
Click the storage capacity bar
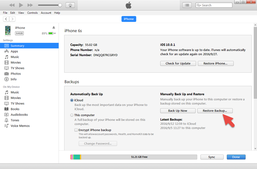pyautogui.click(x=134, y=157)
